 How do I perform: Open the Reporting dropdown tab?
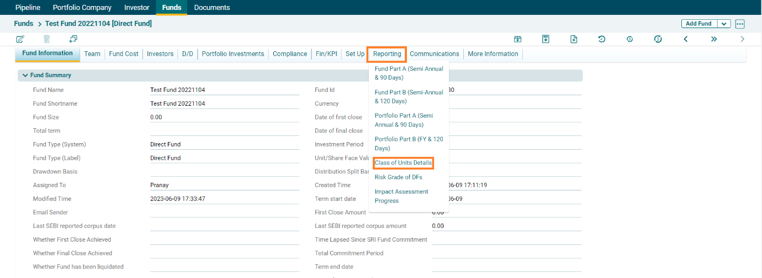click(x=387, y=54)
